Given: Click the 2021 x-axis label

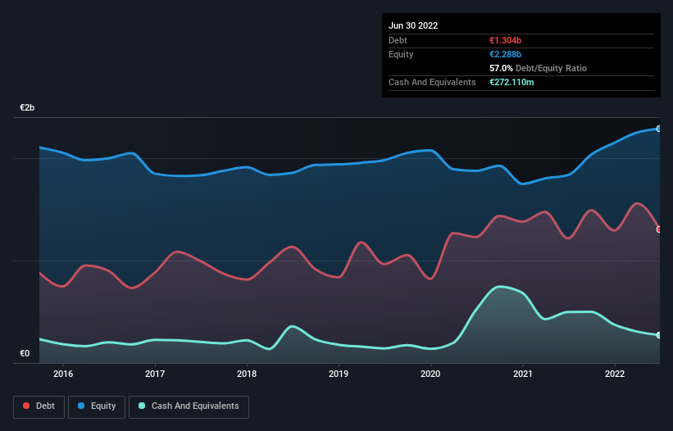Looking at the screenshot, I should pyautogui.click(x=523, y=374).
